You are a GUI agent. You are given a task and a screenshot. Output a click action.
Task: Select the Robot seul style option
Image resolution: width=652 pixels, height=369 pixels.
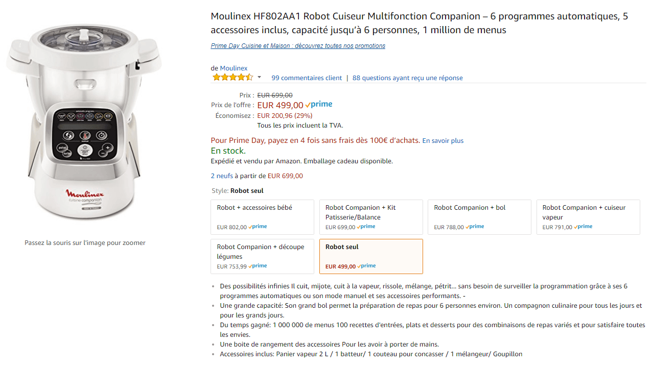coord(371,256)
